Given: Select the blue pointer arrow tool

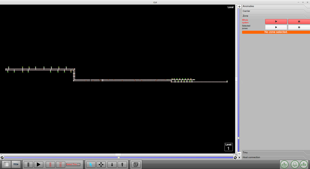Looking at the screenshot, I should (x=91, y=165).
